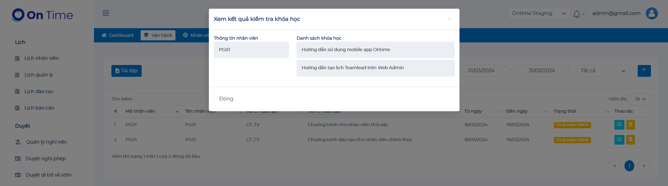Expand the Tất cả status dropdown
This screenshot has height=186, width=668.
[x=603, y=71]
